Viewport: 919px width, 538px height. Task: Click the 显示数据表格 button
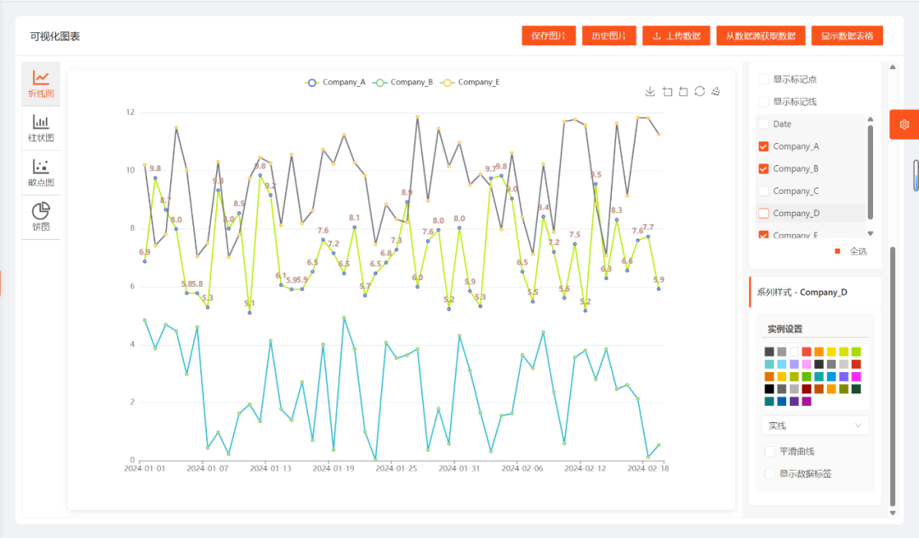847,36
